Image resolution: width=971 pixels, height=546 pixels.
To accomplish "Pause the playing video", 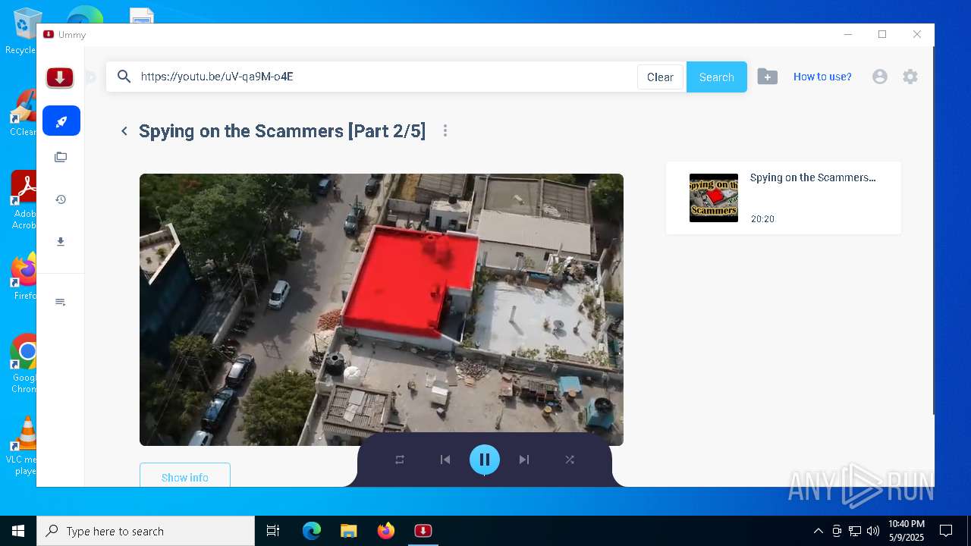I will [485, 460].
